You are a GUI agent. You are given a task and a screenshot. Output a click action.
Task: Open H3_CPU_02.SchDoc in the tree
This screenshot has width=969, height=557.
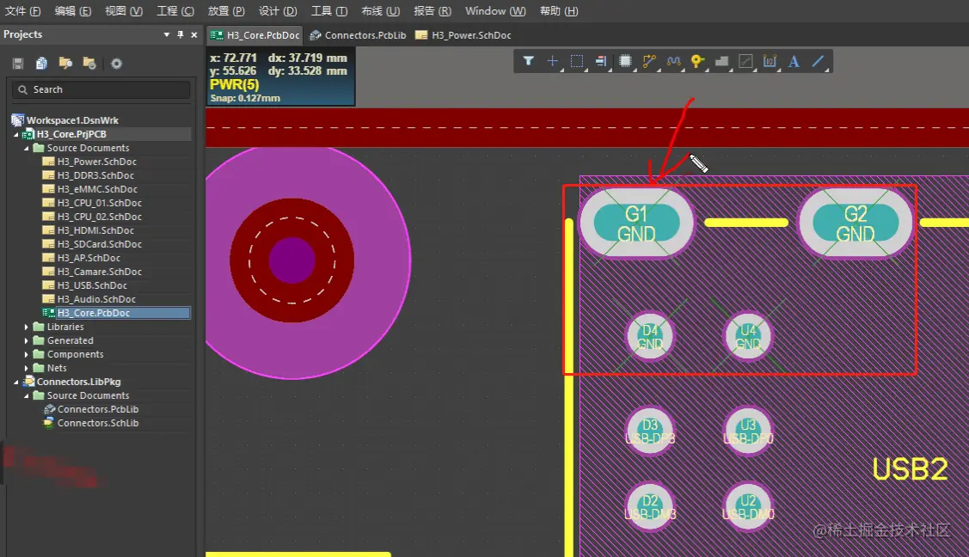pos(99,217)
